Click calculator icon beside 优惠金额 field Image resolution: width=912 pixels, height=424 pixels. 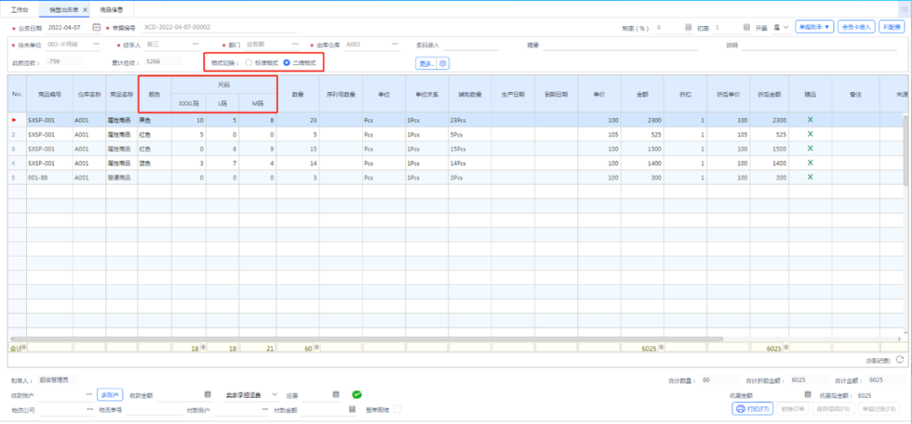click(x=808, y=394)
